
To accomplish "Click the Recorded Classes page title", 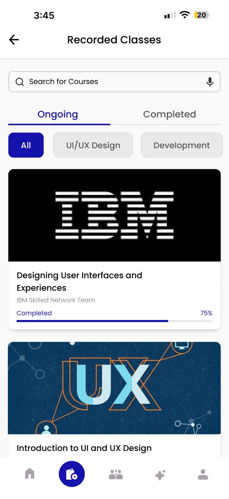I will pyautogui.click(x=114, y=40).
